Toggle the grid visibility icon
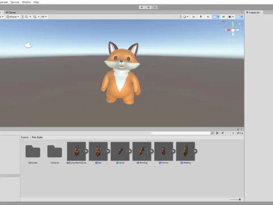 [26, 17]
